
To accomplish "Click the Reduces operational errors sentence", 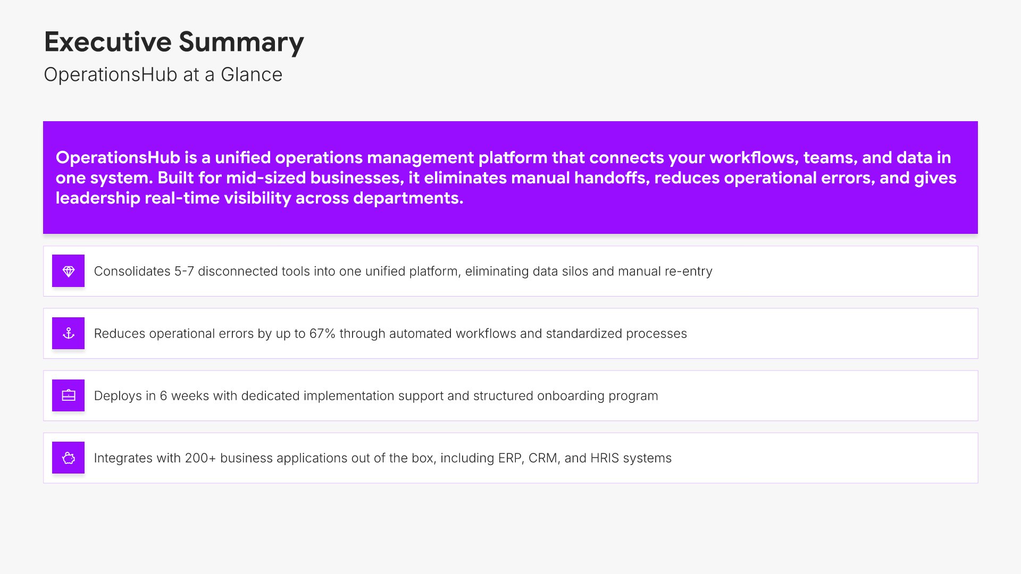I will coord(390,333).
